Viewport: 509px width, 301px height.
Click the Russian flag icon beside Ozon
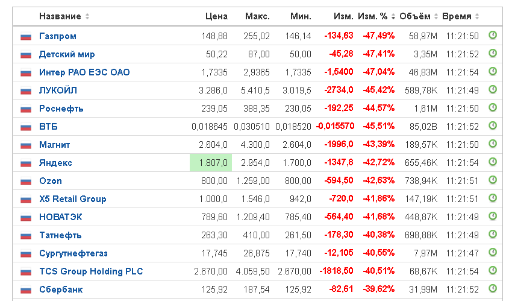coord(26,182)
